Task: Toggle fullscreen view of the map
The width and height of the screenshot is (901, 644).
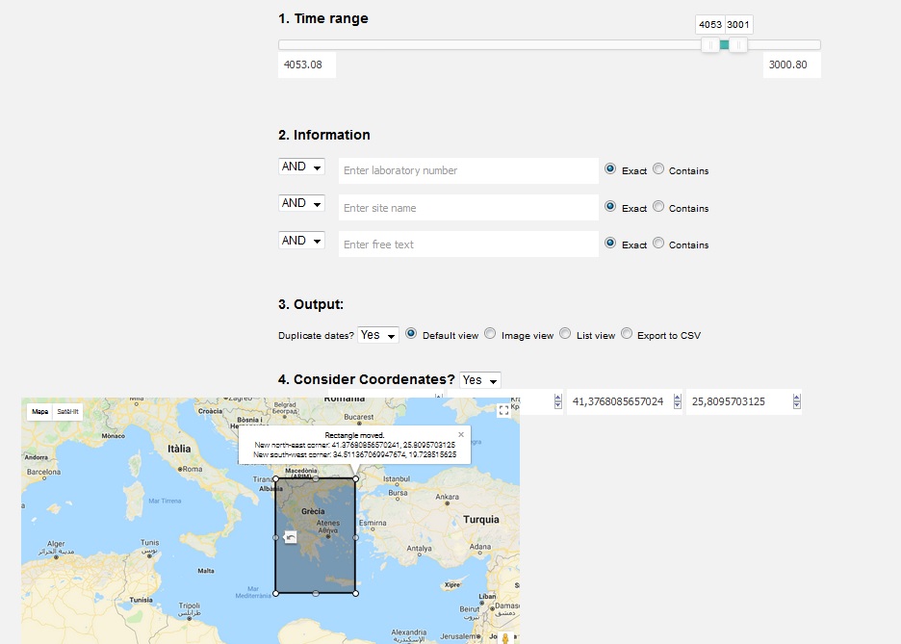Action: pos(503,410)
